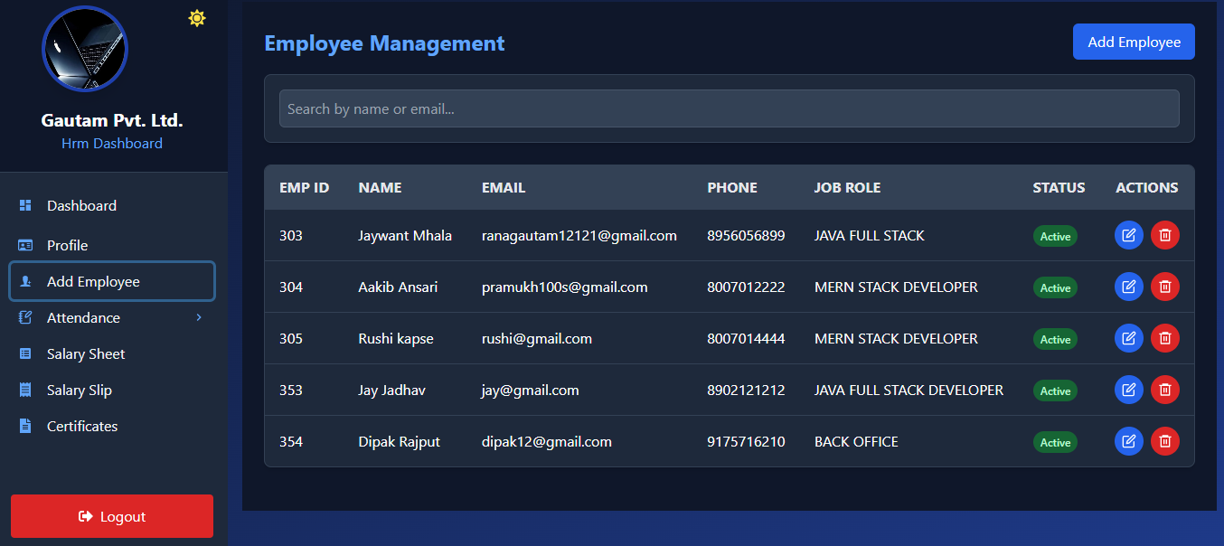Delete Dipak Rajput's record

coord(1164,442)
